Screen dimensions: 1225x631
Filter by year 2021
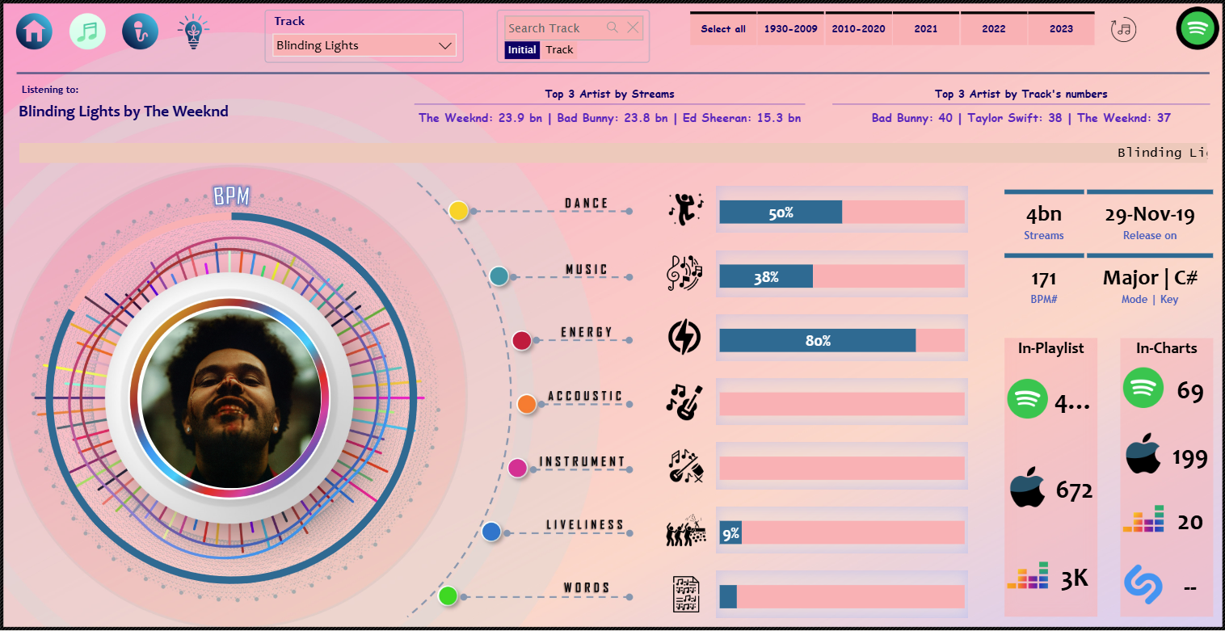point(926,29)
